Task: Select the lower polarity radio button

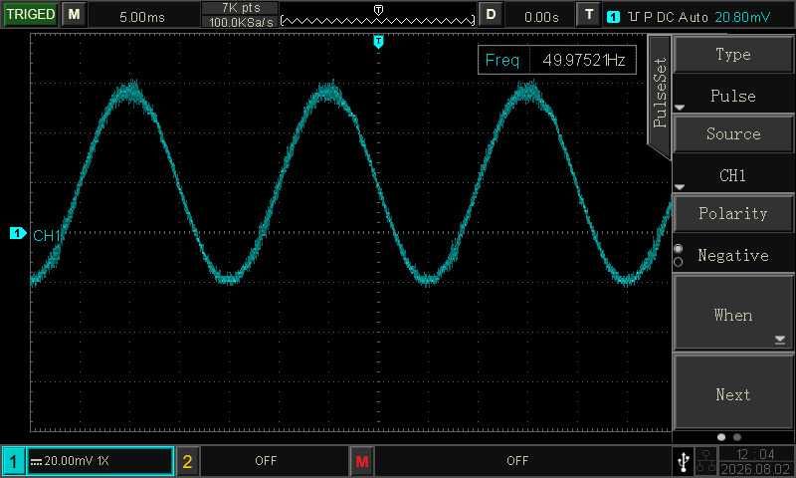Action: (679, 262)
